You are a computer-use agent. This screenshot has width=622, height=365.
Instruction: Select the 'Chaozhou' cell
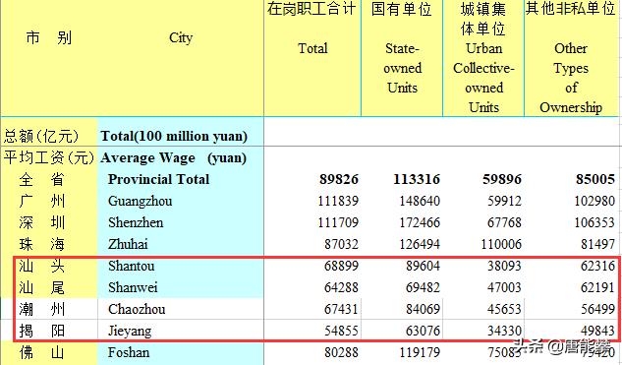(137, 309)
